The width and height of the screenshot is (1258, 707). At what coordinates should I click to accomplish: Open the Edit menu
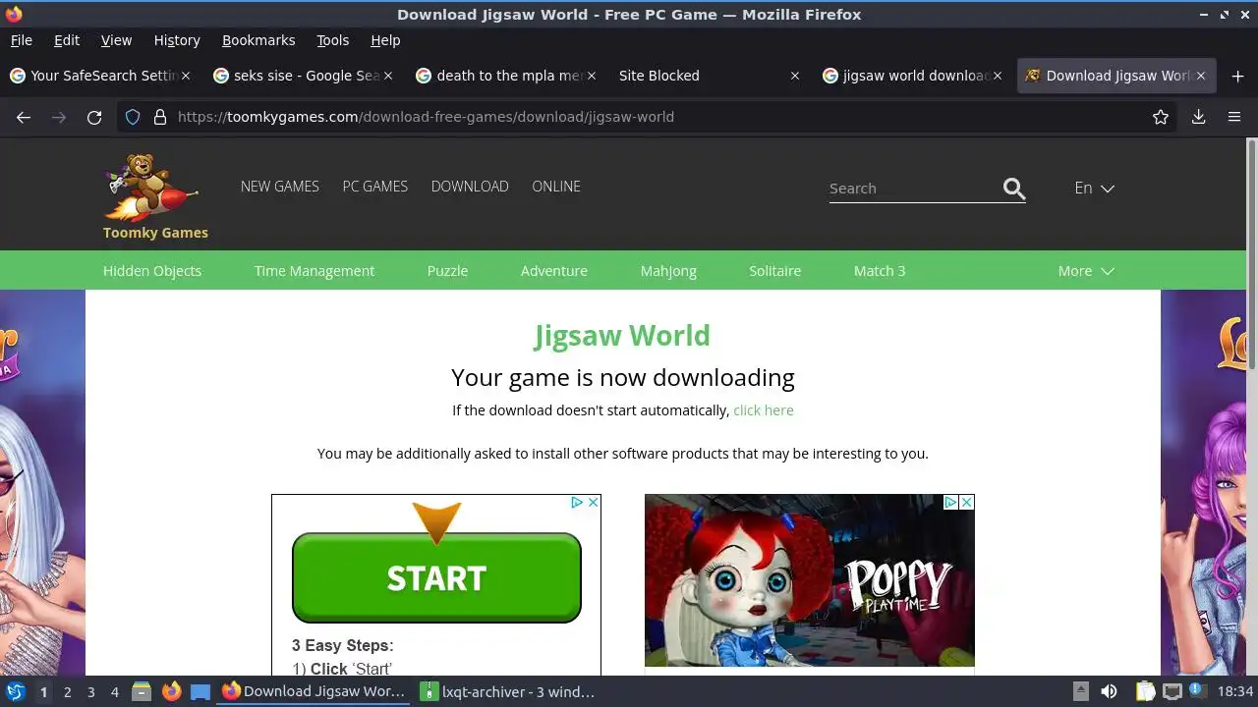click(x=67, y=40)
